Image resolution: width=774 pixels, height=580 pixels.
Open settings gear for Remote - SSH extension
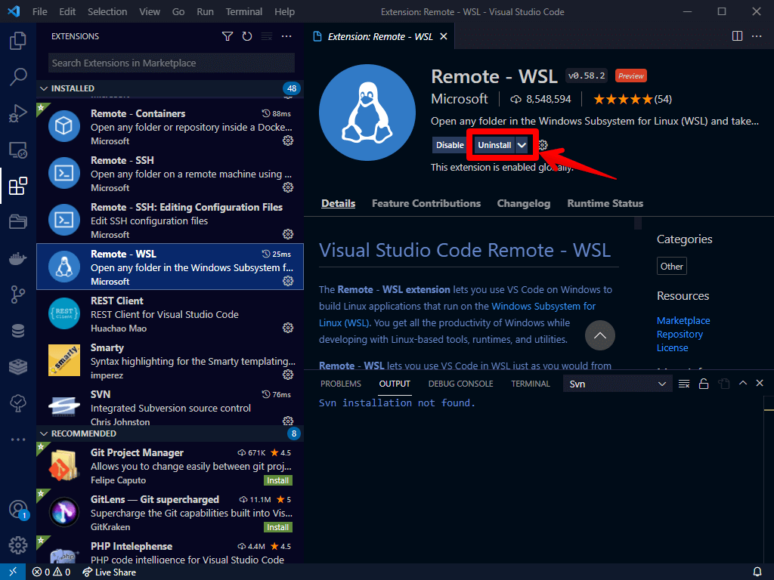coord(287,187)
